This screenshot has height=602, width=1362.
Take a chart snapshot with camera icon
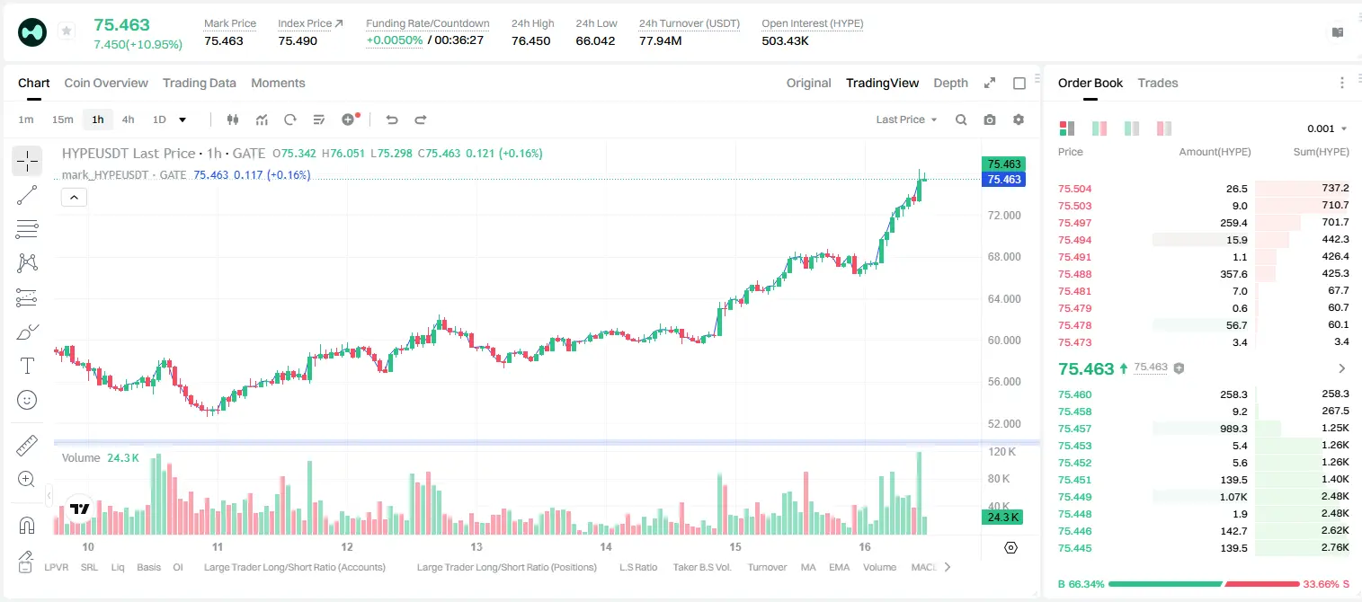pos(990,120)
